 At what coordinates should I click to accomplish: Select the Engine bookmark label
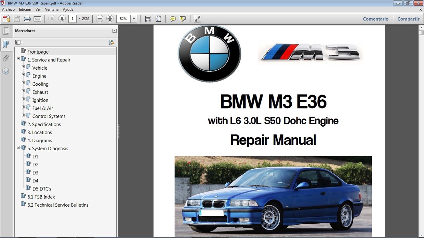point(39,76)
